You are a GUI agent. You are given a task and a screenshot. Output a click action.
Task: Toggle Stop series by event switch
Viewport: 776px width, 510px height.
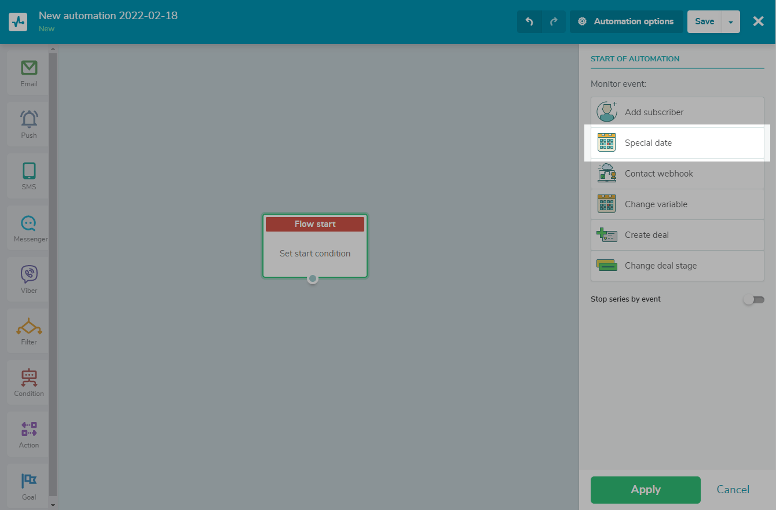click(754, 300)
